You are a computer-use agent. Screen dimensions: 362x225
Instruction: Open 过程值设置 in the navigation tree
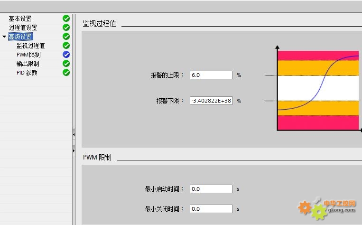point(23,28)
